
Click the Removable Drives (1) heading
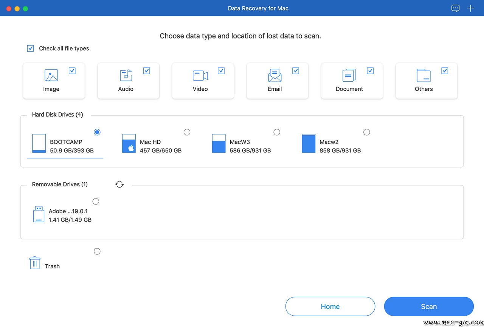click(60, 184)
